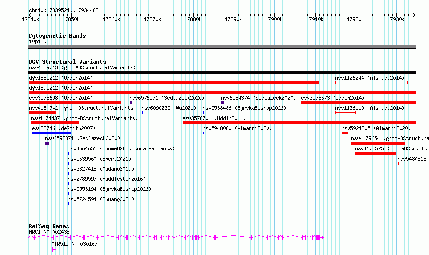The height and width of the screenshot is (255, 429).
Task: Click the blue nsv2789597 variant marker
Action: click(x=68, y=184)
